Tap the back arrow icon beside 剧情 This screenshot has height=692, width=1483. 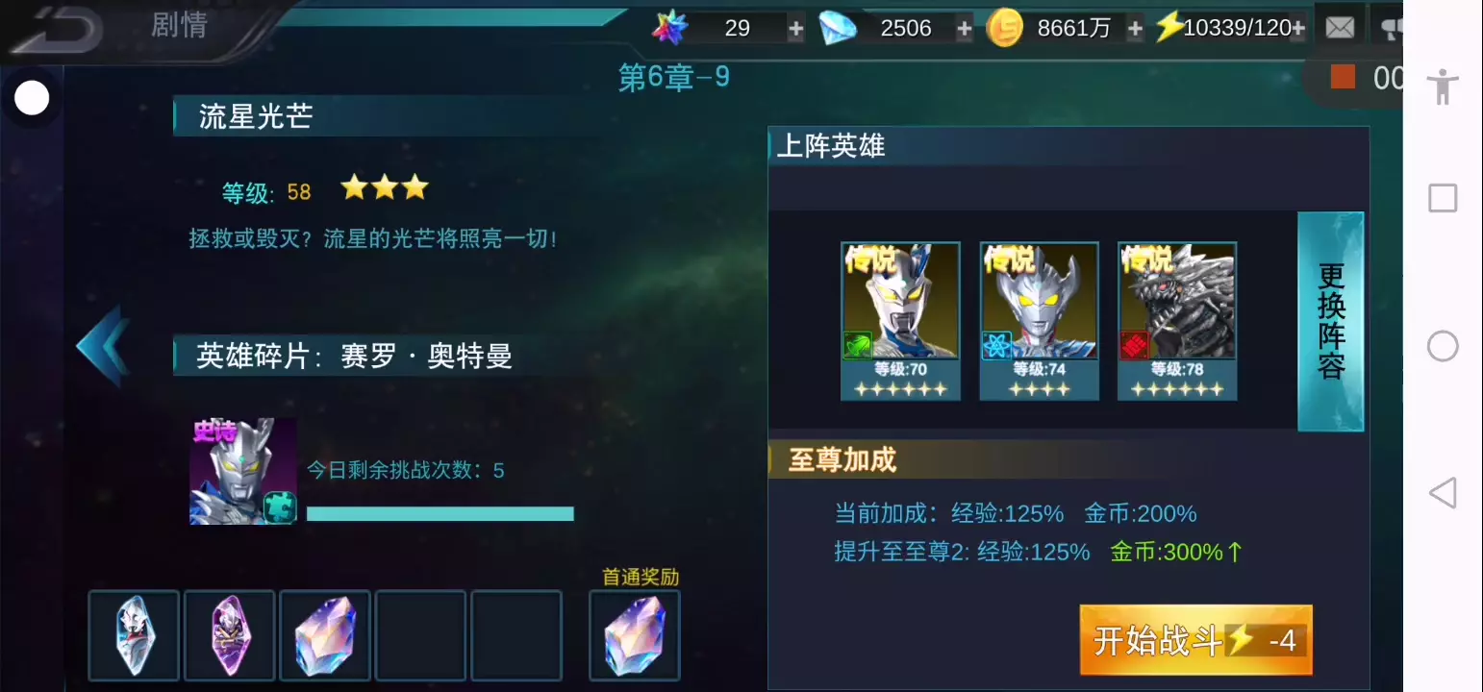56,30
